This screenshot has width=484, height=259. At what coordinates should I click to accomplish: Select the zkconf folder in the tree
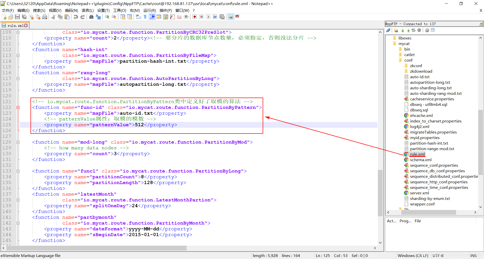click(x=416, y=66)
